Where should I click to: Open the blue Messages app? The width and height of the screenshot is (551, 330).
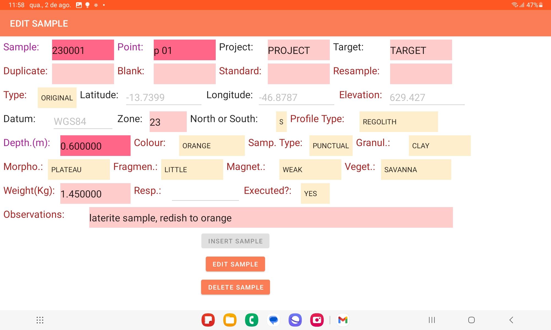(x=273, y=320)
